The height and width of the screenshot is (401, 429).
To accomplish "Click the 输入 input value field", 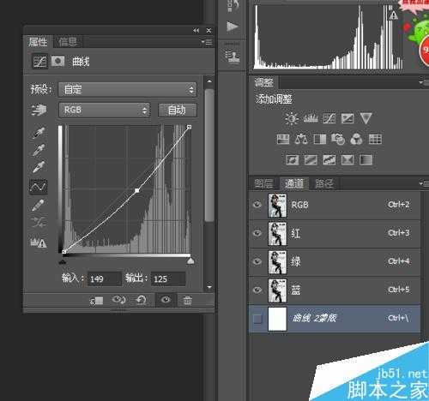I will 105,278.
